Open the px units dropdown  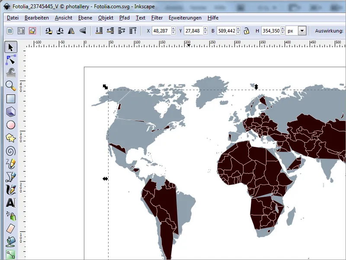[x=302, y=31]
